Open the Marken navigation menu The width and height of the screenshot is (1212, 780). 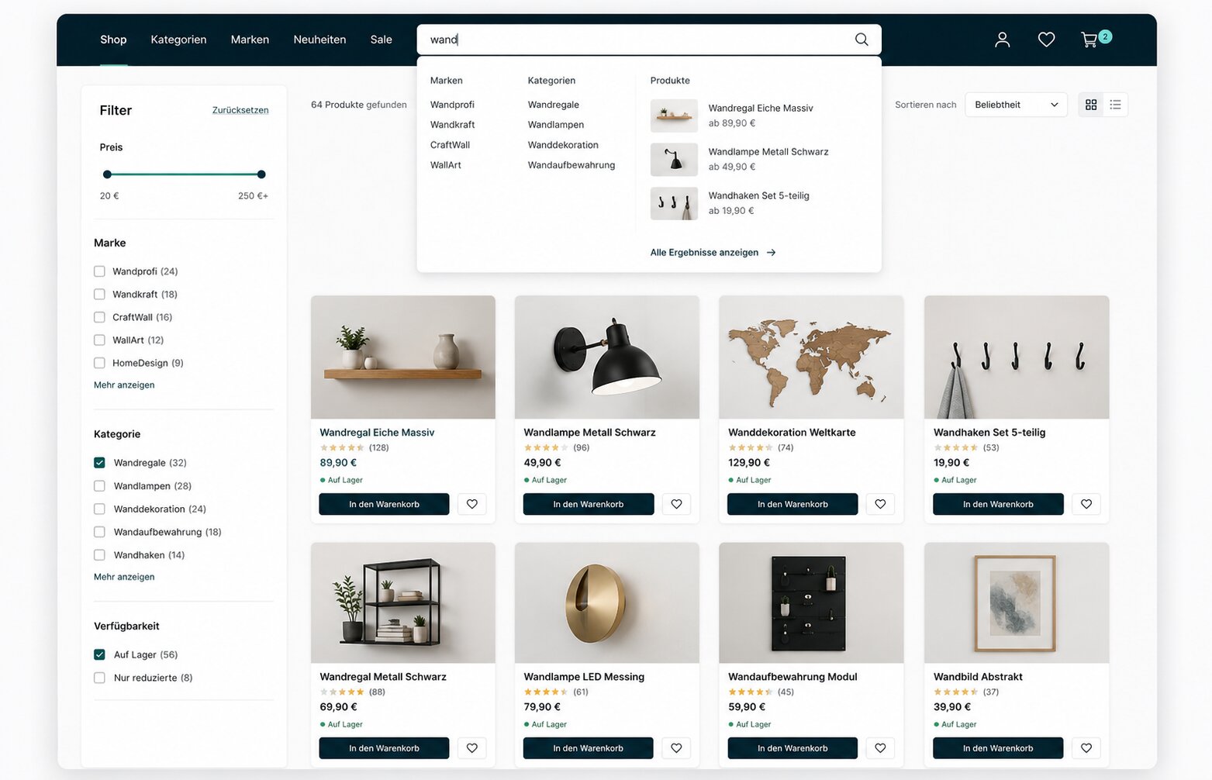(x=250, y=40)
